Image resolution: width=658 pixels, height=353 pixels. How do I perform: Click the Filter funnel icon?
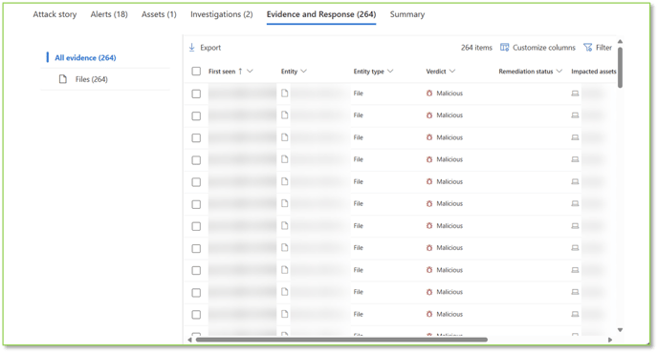588,48
